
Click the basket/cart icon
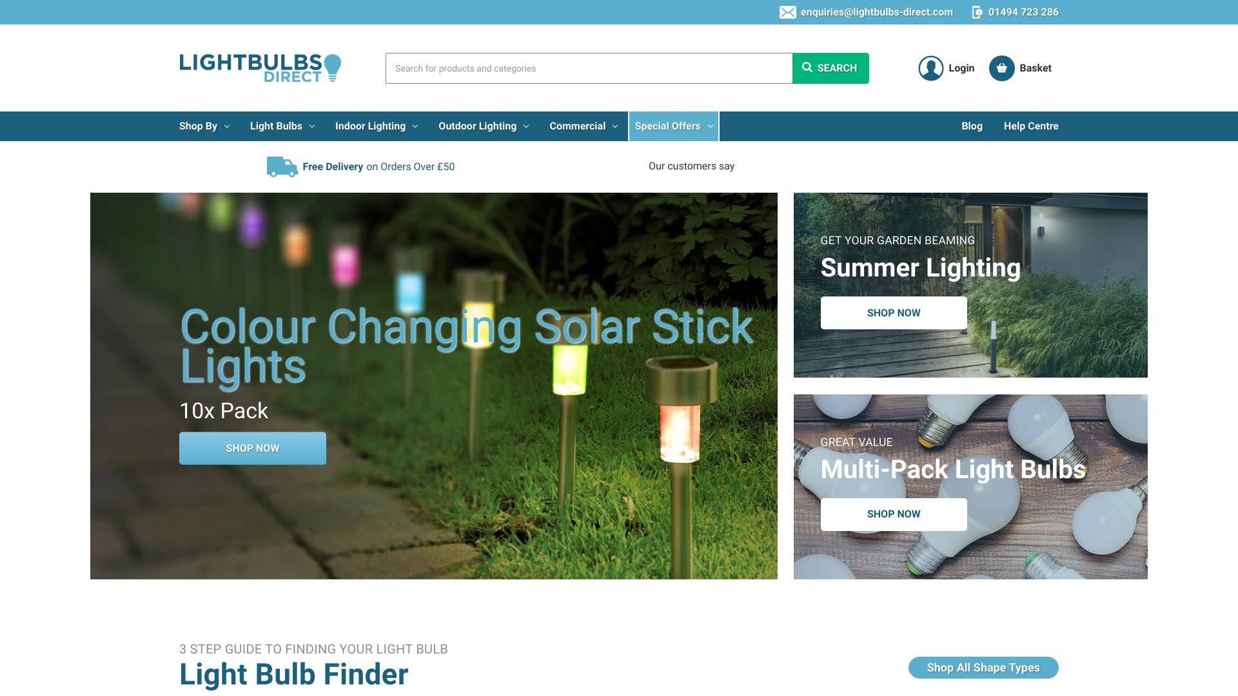[1001, 68]
